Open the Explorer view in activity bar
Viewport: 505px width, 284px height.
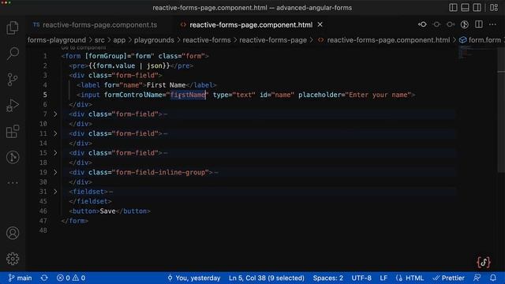13,28
